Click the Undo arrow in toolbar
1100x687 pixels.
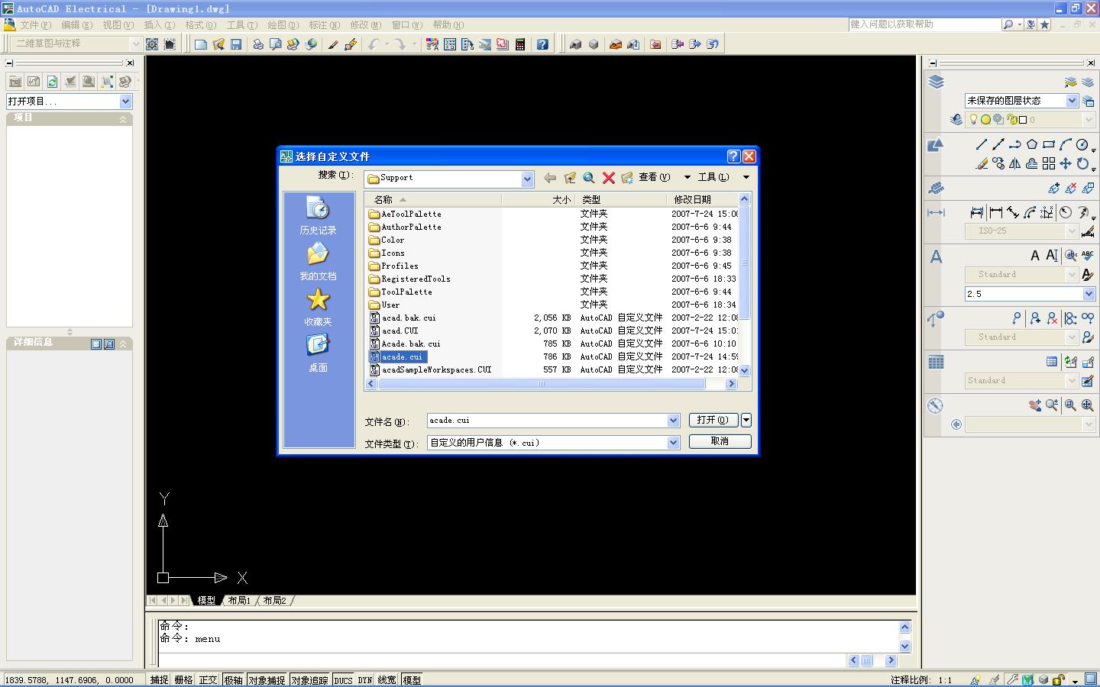pos(374,44)
